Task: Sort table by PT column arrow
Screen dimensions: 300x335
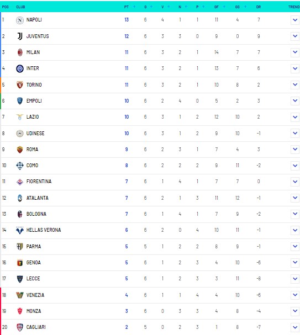Action: point(134,7)
